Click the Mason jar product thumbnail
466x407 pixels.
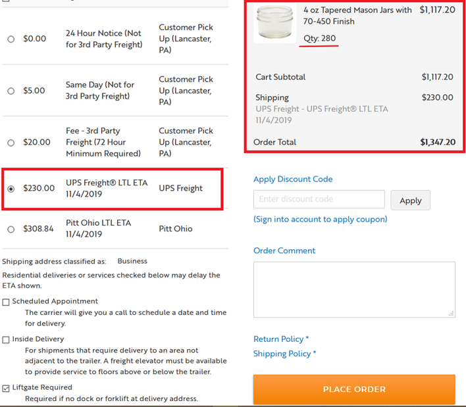coord(275,23)
